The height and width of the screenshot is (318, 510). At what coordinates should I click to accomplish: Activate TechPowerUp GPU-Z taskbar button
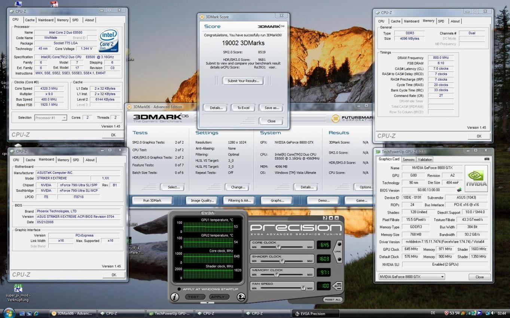[170, 314]
